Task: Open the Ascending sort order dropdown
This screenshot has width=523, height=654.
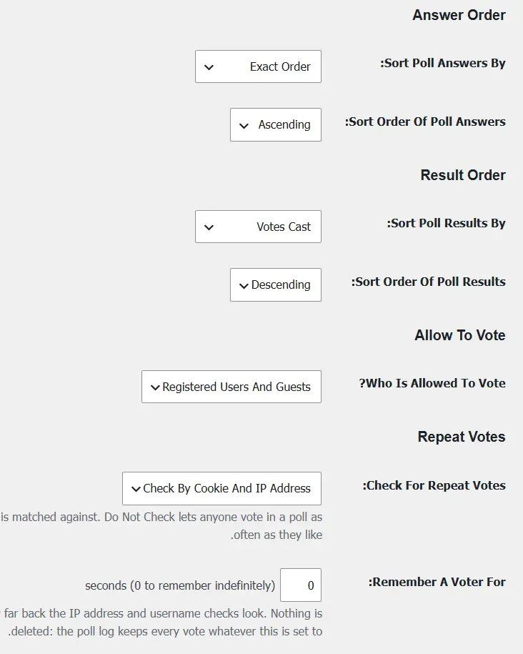Action: (276, 124)
